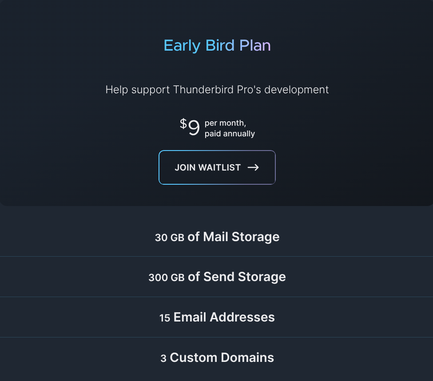Select the "Send Storage" feature label
Viewport: 433px width, 381px height.
pos(244,277)
